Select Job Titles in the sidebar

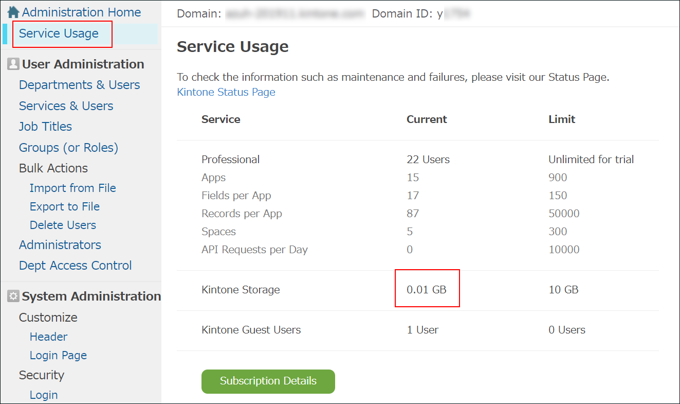point(45,126)
